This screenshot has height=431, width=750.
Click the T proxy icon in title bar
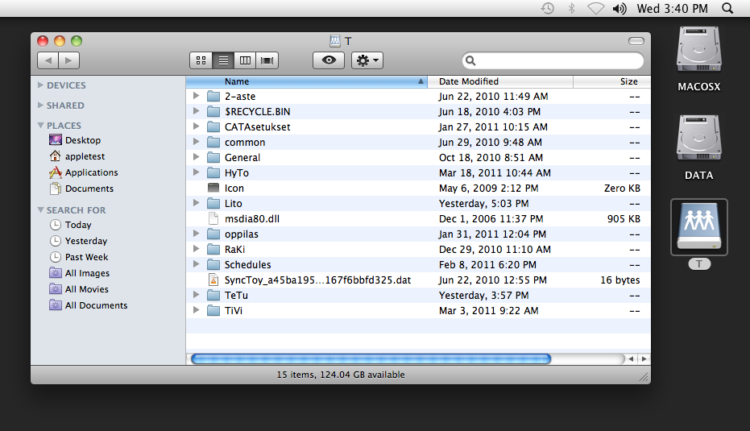point(335,41)
